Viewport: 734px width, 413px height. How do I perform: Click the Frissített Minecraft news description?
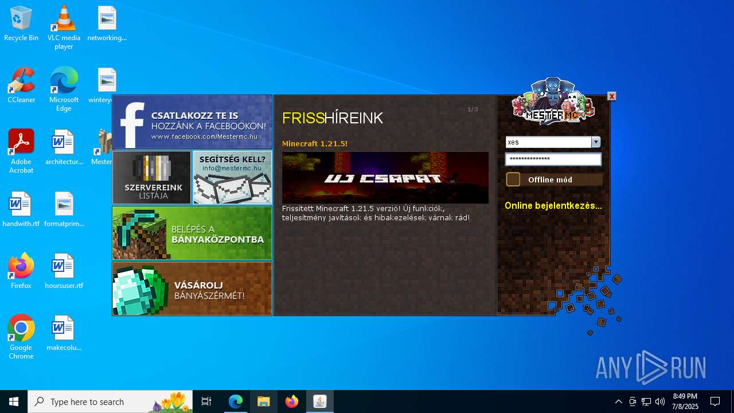click(376, 213)
